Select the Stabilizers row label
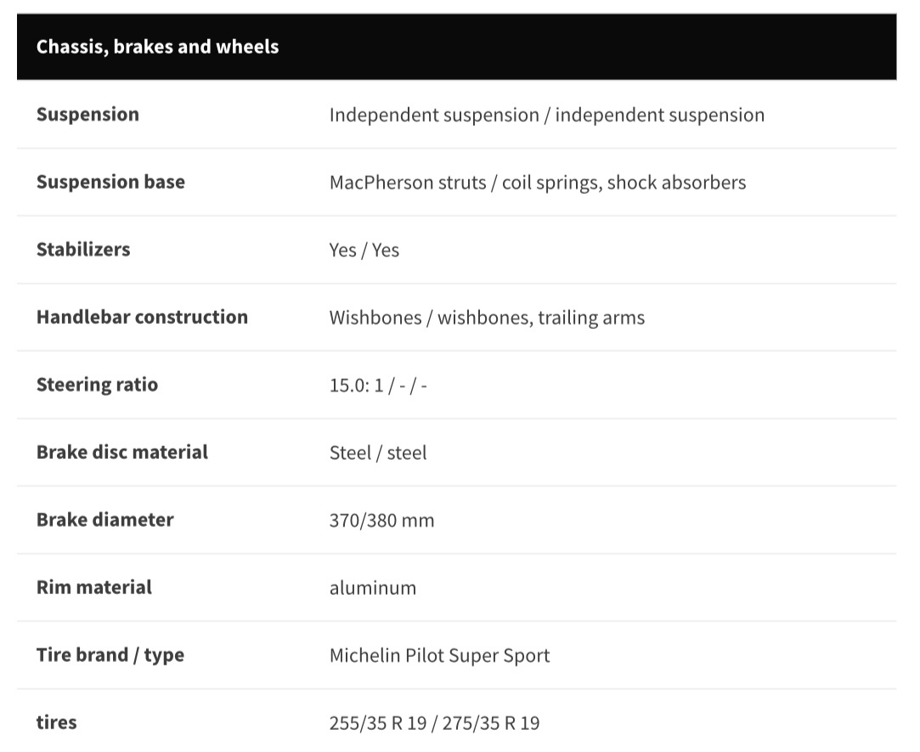Image resolution: width=920 pixels, height=752 pixels. [x=83, y=250]
